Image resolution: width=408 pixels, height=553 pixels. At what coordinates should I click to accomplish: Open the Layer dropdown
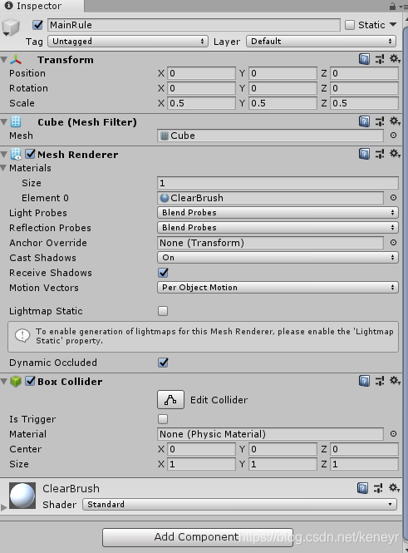(x=321, y=42)
